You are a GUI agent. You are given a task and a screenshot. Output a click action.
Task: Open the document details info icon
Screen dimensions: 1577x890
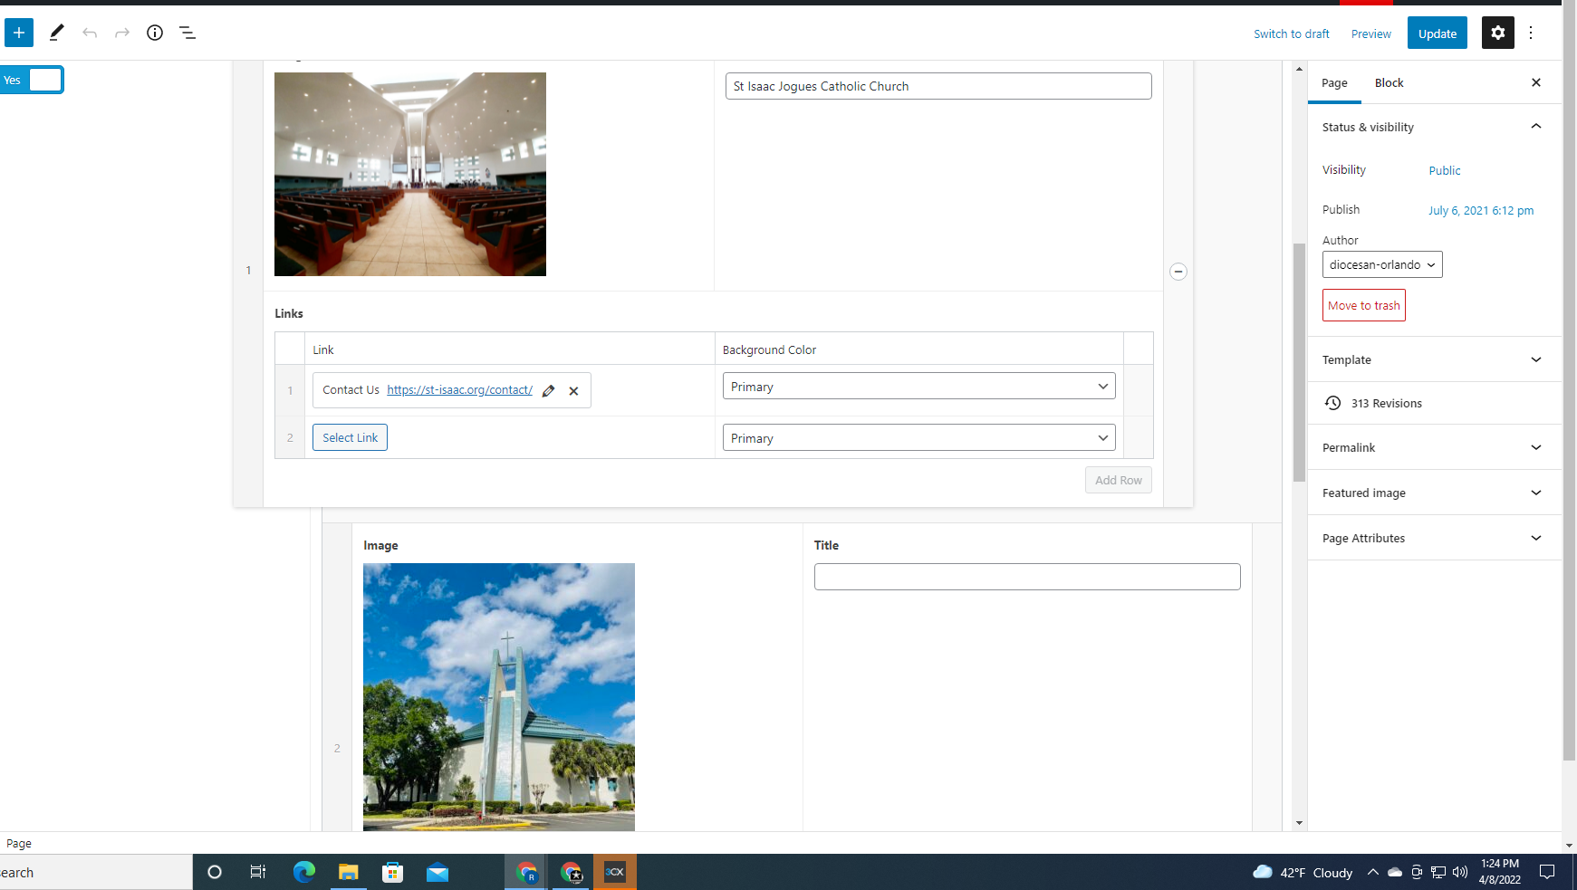[x=155, y=33]
